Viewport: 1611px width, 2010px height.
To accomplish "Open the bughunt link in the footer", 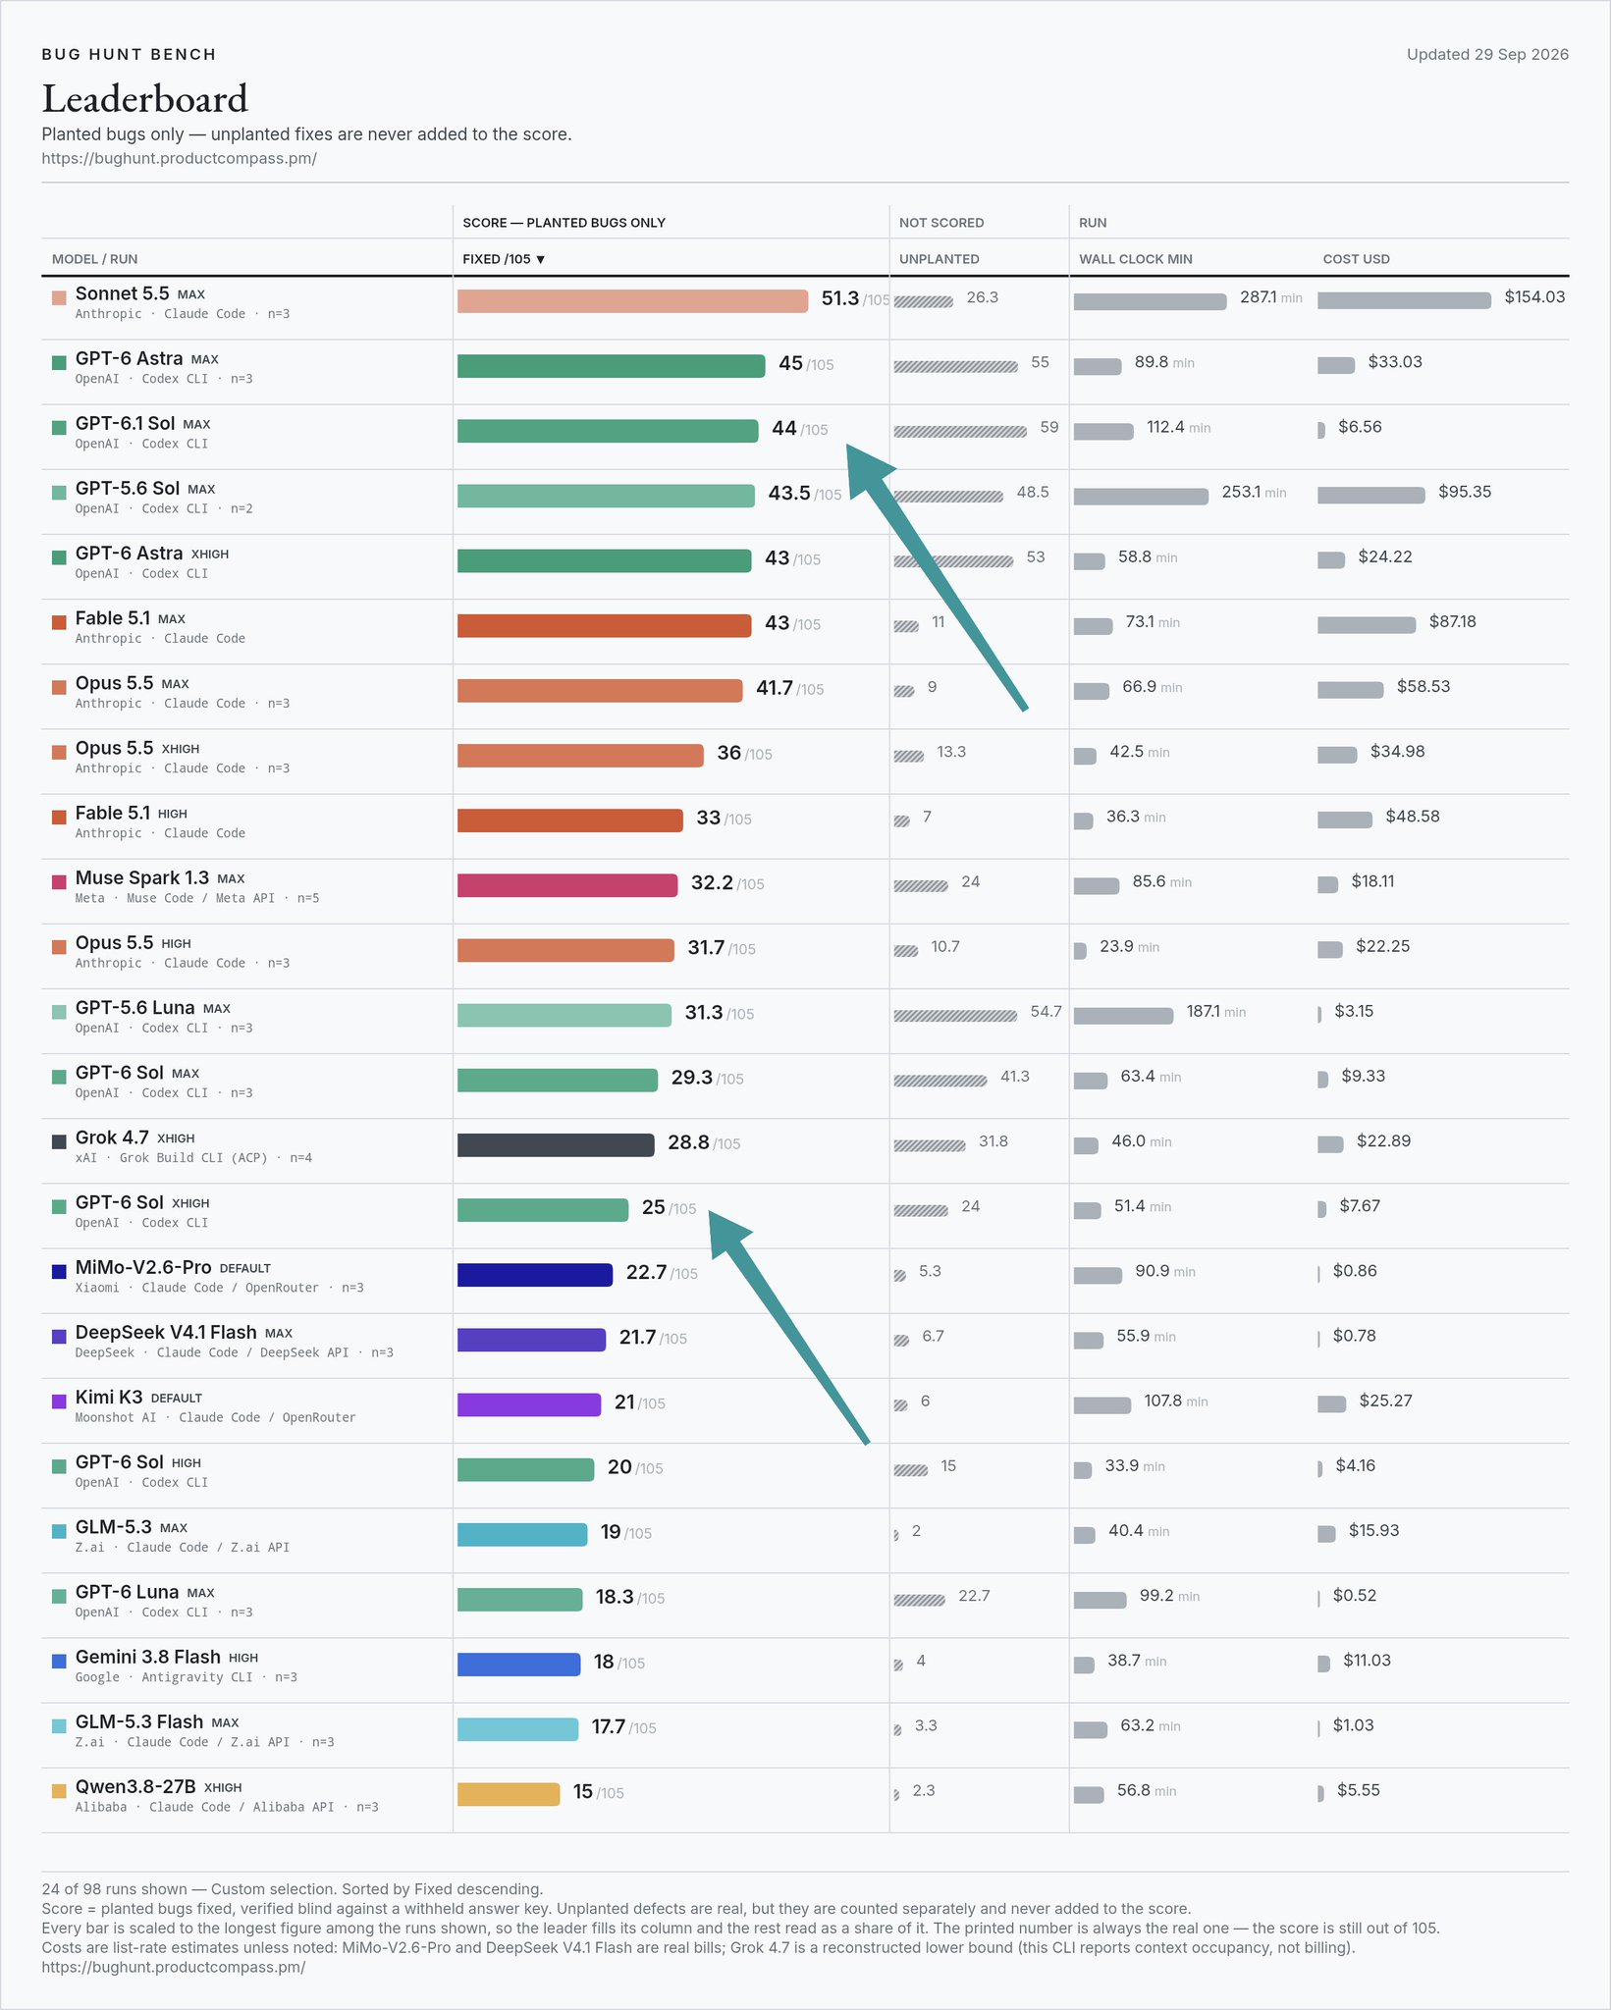I will (x=173, y=1967).
